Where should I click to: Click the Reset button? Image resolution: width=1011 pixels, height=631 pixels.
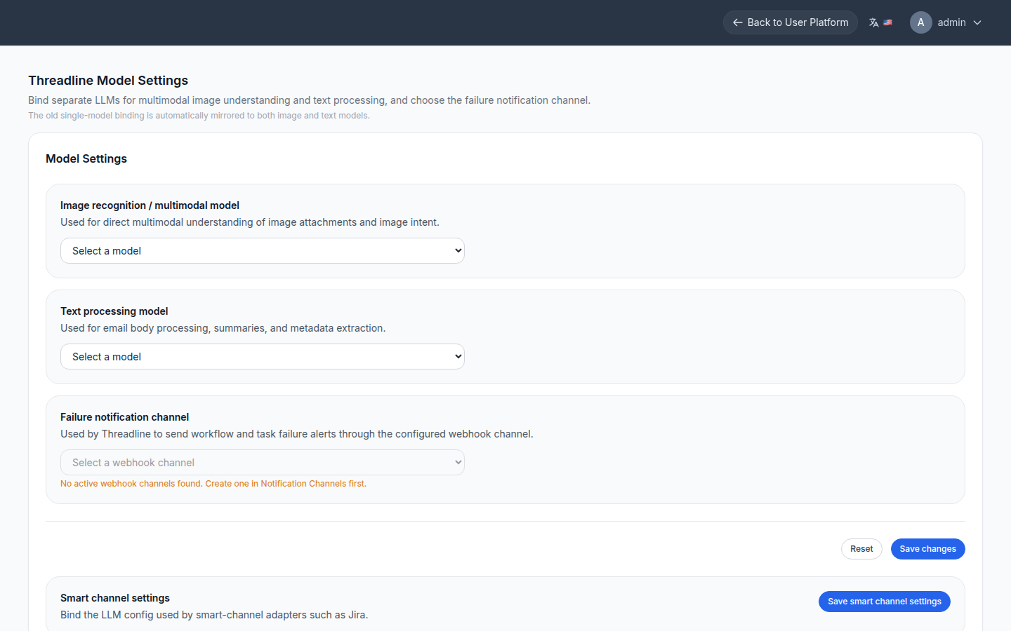861,549
